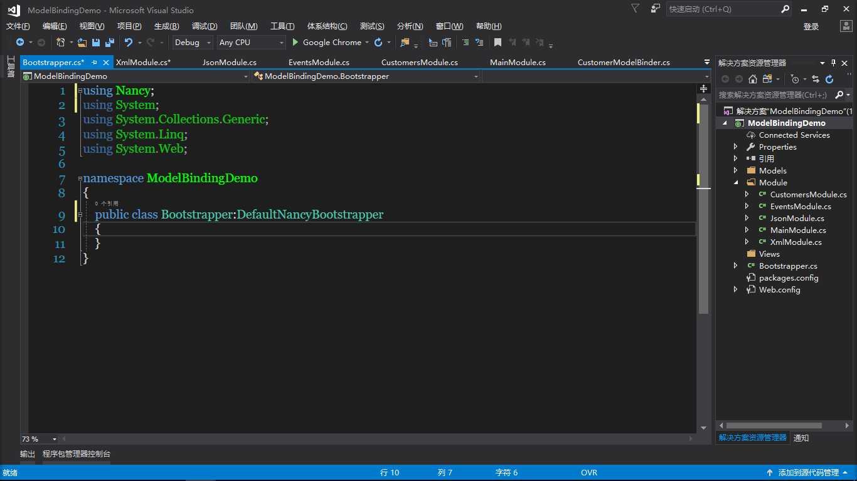Refresh the Solution Explorer with the blue arrow
The height and width of the screenshot is (481, 857).
pos(829,79)
